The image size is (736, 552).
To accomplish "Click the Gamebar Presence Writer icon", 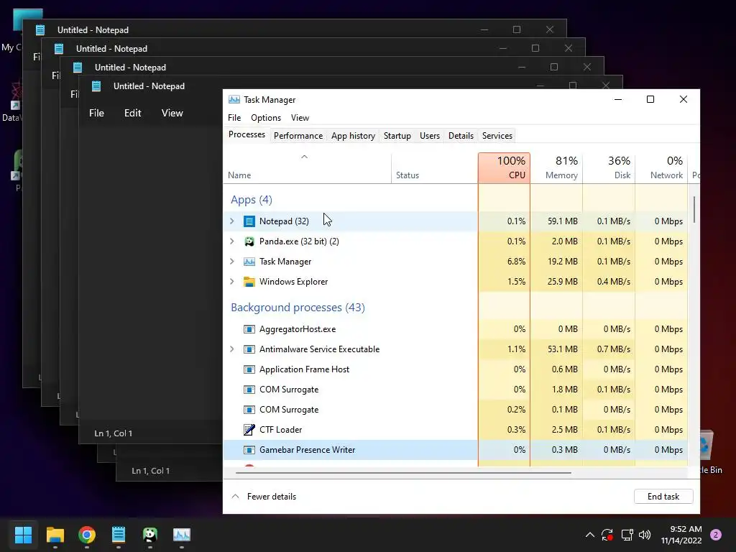I will [249, 450].
